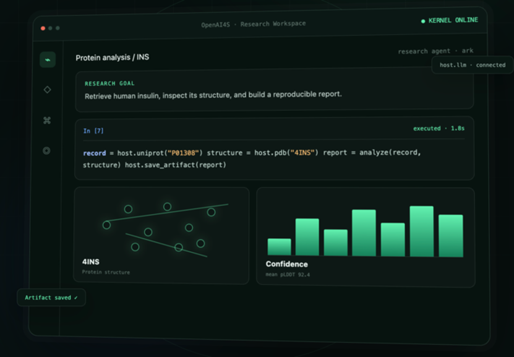Viewport: 514px width, 357px height.
Task: Click the "4INS" string in code
Action: click(x=302, y=152)
